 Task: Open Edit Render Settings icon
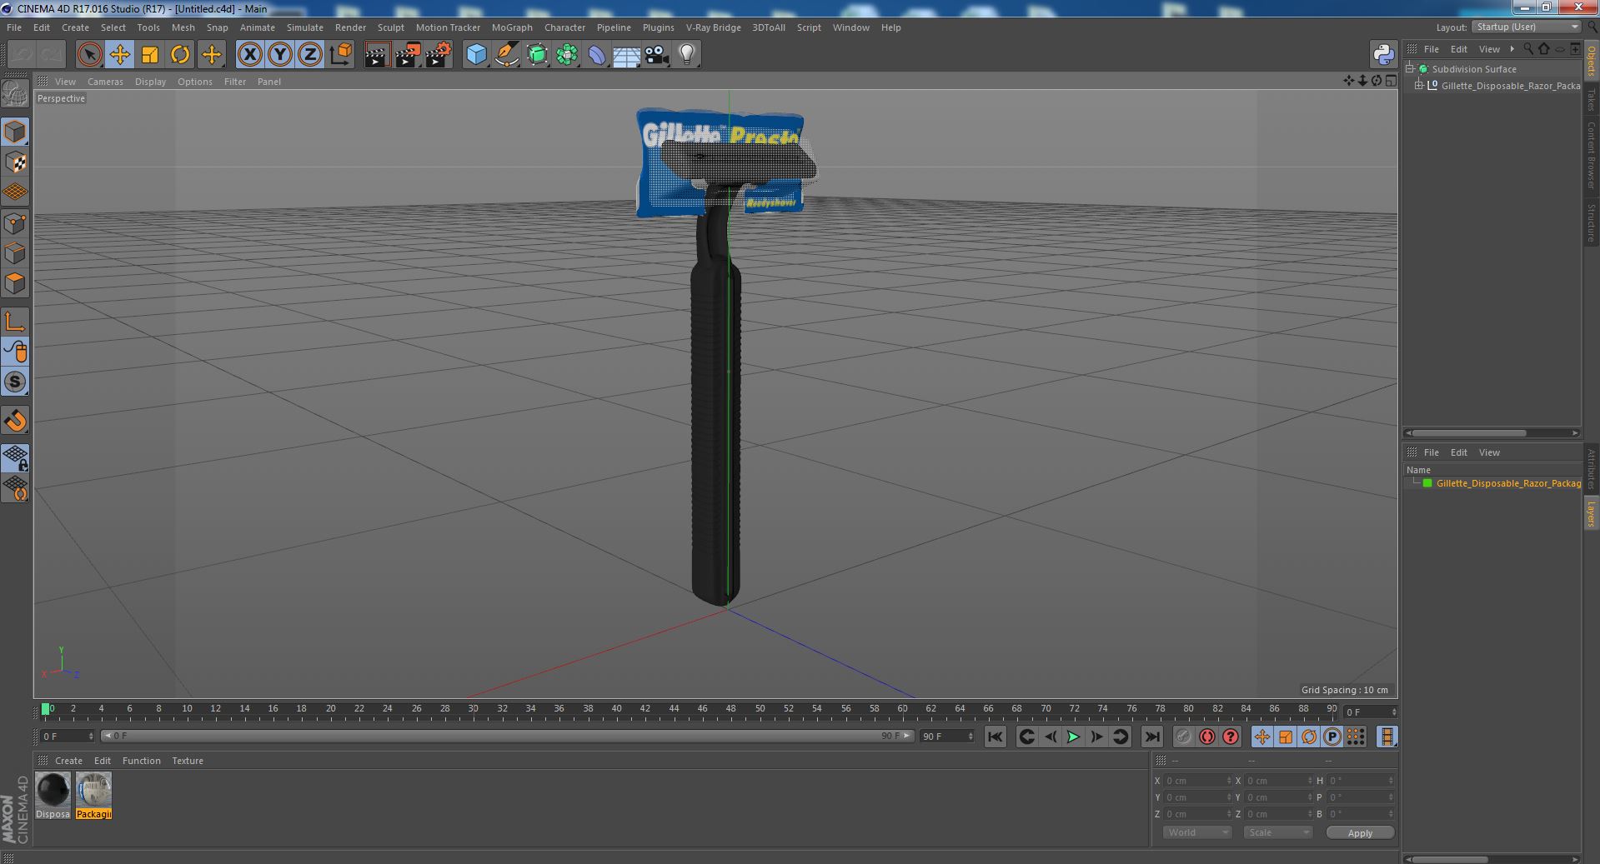439,55
